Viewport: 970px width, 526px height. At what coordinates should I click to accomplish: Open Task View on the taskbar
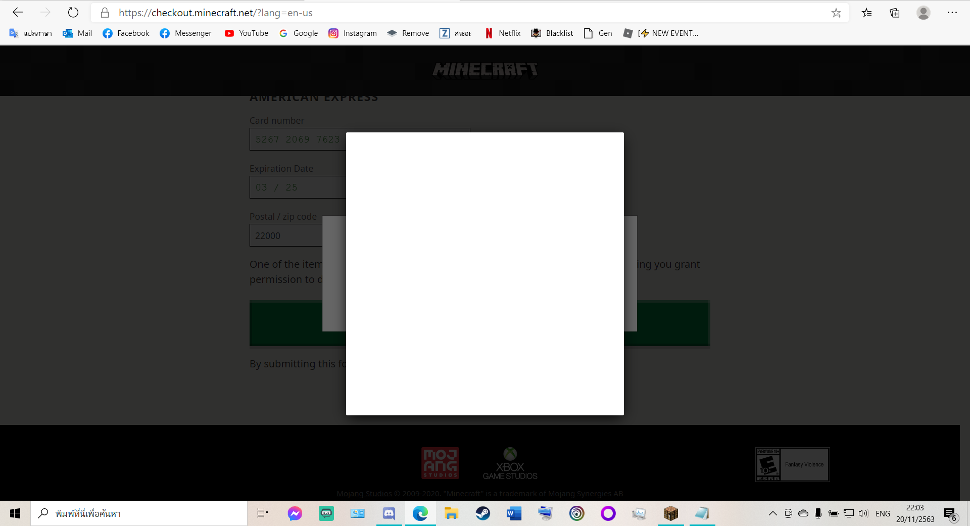coord(263,513)
